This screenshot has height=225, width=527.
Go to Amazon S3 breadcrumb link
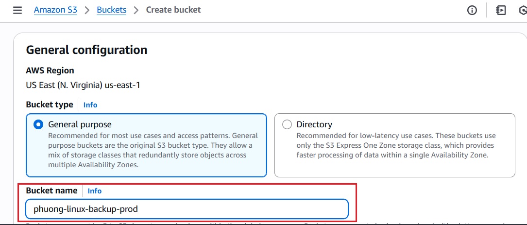click(x=55, y=10)
